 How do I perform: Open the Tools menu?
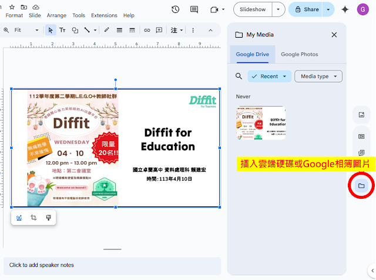click(79, 15)
